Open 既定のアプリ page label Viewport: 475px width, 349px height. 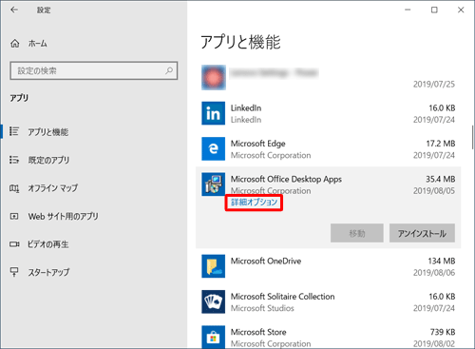pyautogui.click(x=48, y=160)
